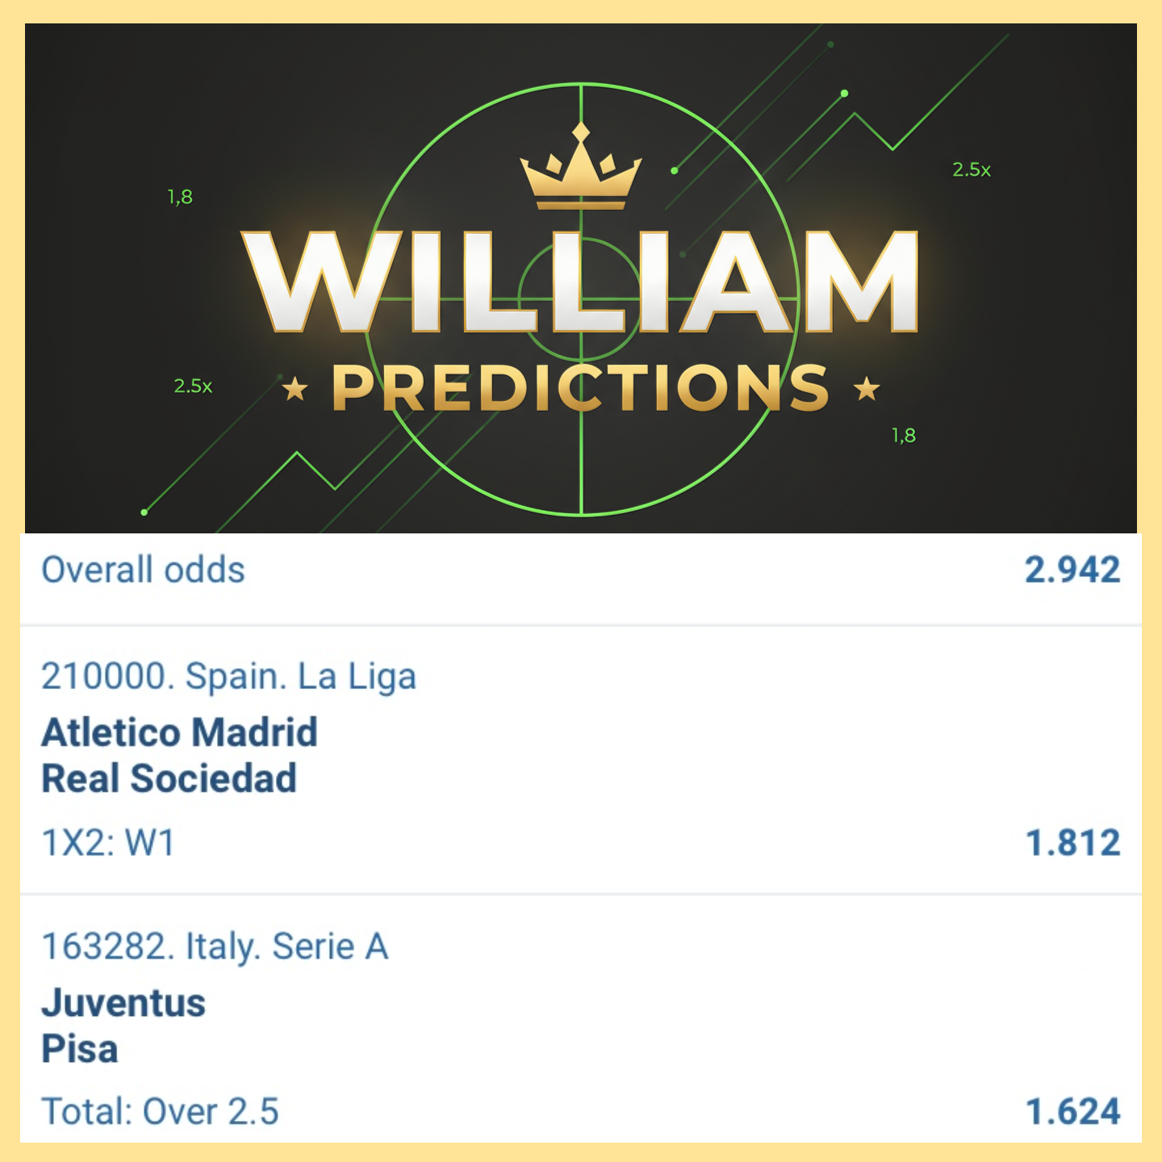
Task: Click the gold star left of PREDICTIONS
Action: (x=295, y=389)
